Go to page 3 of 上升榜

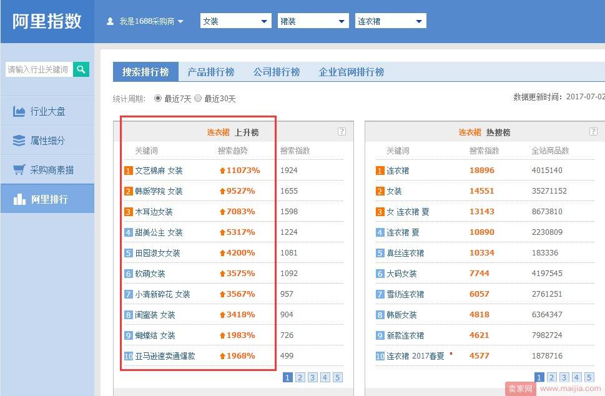(x=313, y=377)
